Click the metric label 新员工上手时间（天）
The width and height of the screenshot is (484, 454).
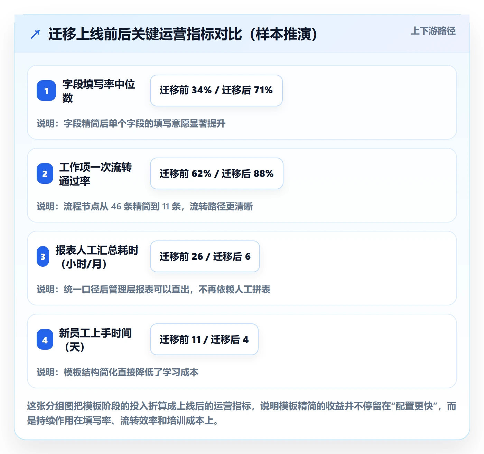coord(95,339)
